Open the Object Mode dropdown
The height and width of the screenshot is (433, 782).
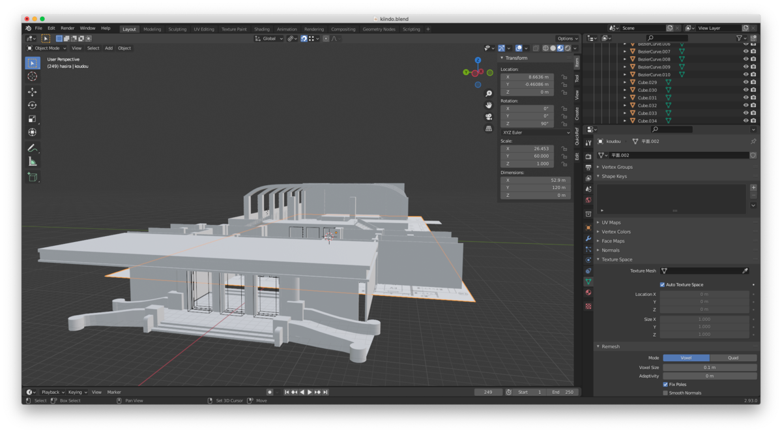coord(46,48)
